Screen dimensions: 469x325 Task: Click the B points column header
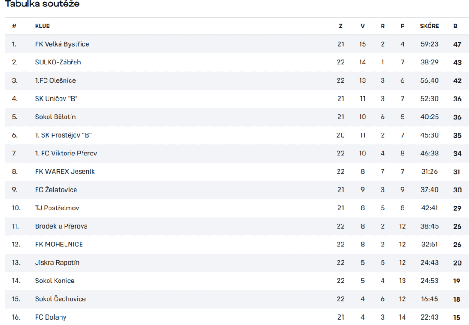[x=455, y=26]
